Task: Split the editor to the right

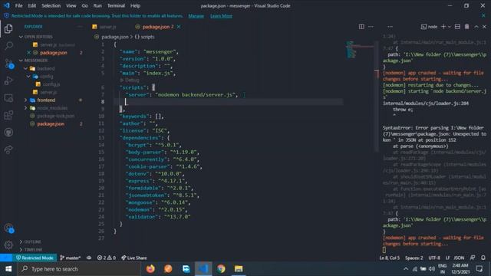Action: (361, 27)
